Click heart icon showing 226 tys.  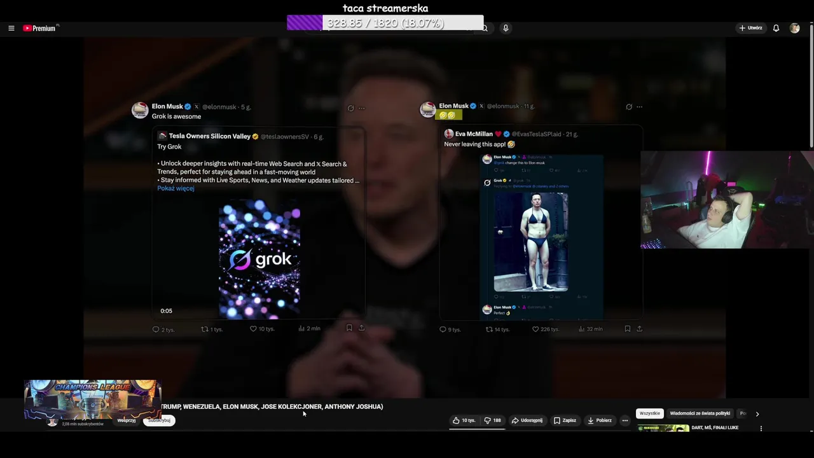click(x=535, y=330)
